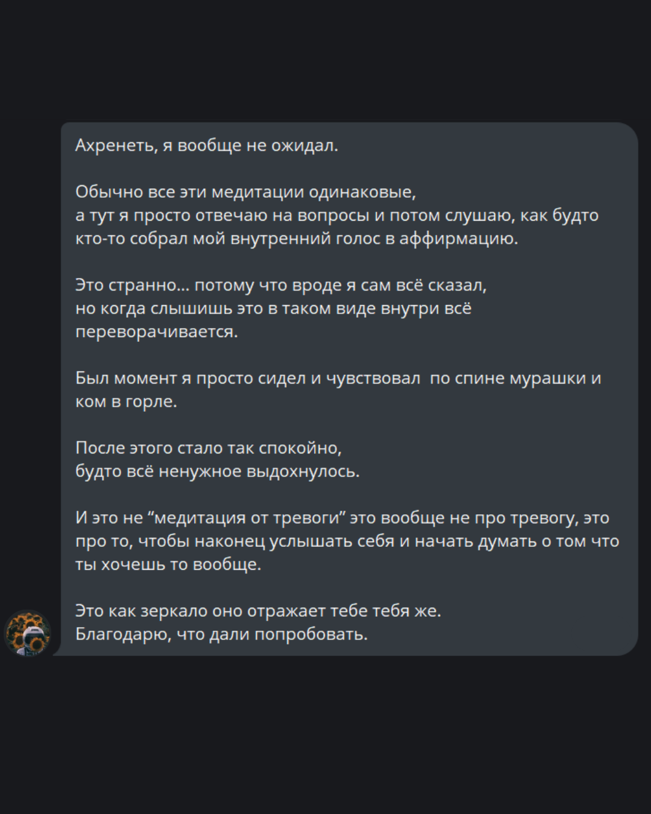Screen dimensions: 651x814
Task: Click the single word "переворачивается."
Action: coord(156,332)
